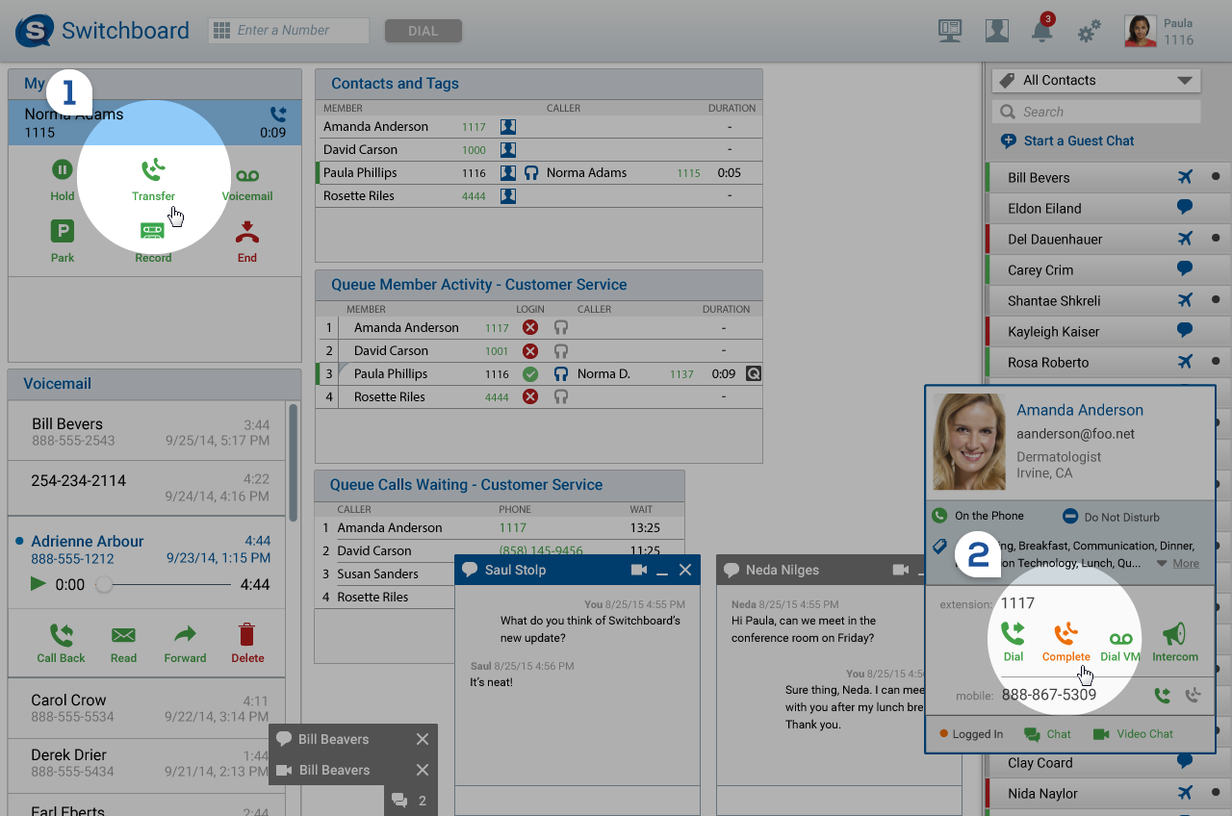1232x816 pixels.
Task: Start recording with Record icon
Action: click(153, 232)
